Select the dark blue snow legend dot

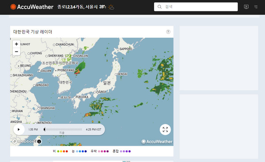[x=86, y=151]
